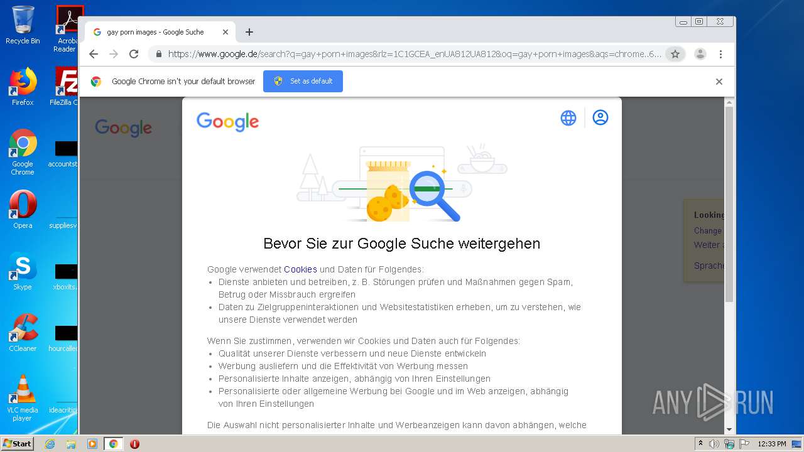Open the xboxits desktop file

(64, 276)
